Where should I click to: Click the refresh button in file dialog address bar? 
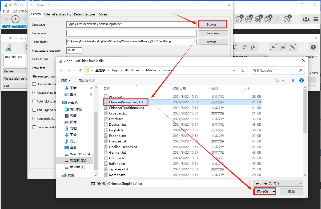(x=243, y=70)
